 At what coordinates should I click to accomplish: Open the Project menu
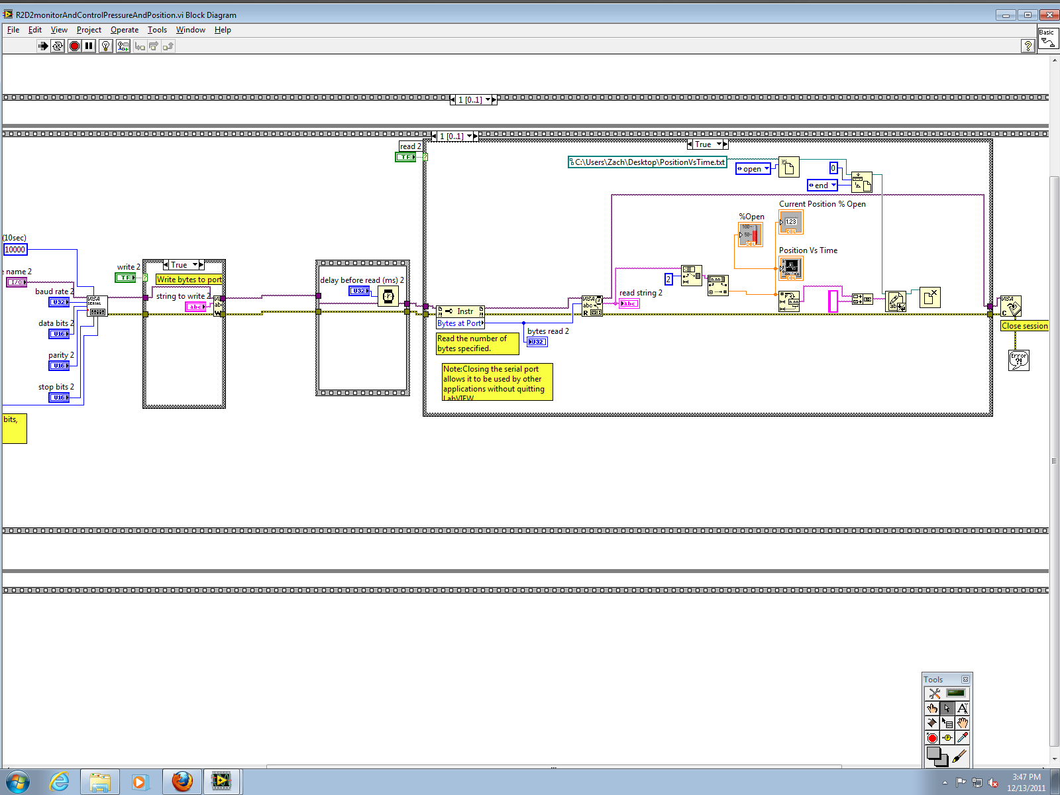(89, 30)
